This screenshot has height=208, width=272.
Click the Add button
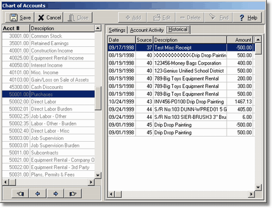[x=132, y=18]
